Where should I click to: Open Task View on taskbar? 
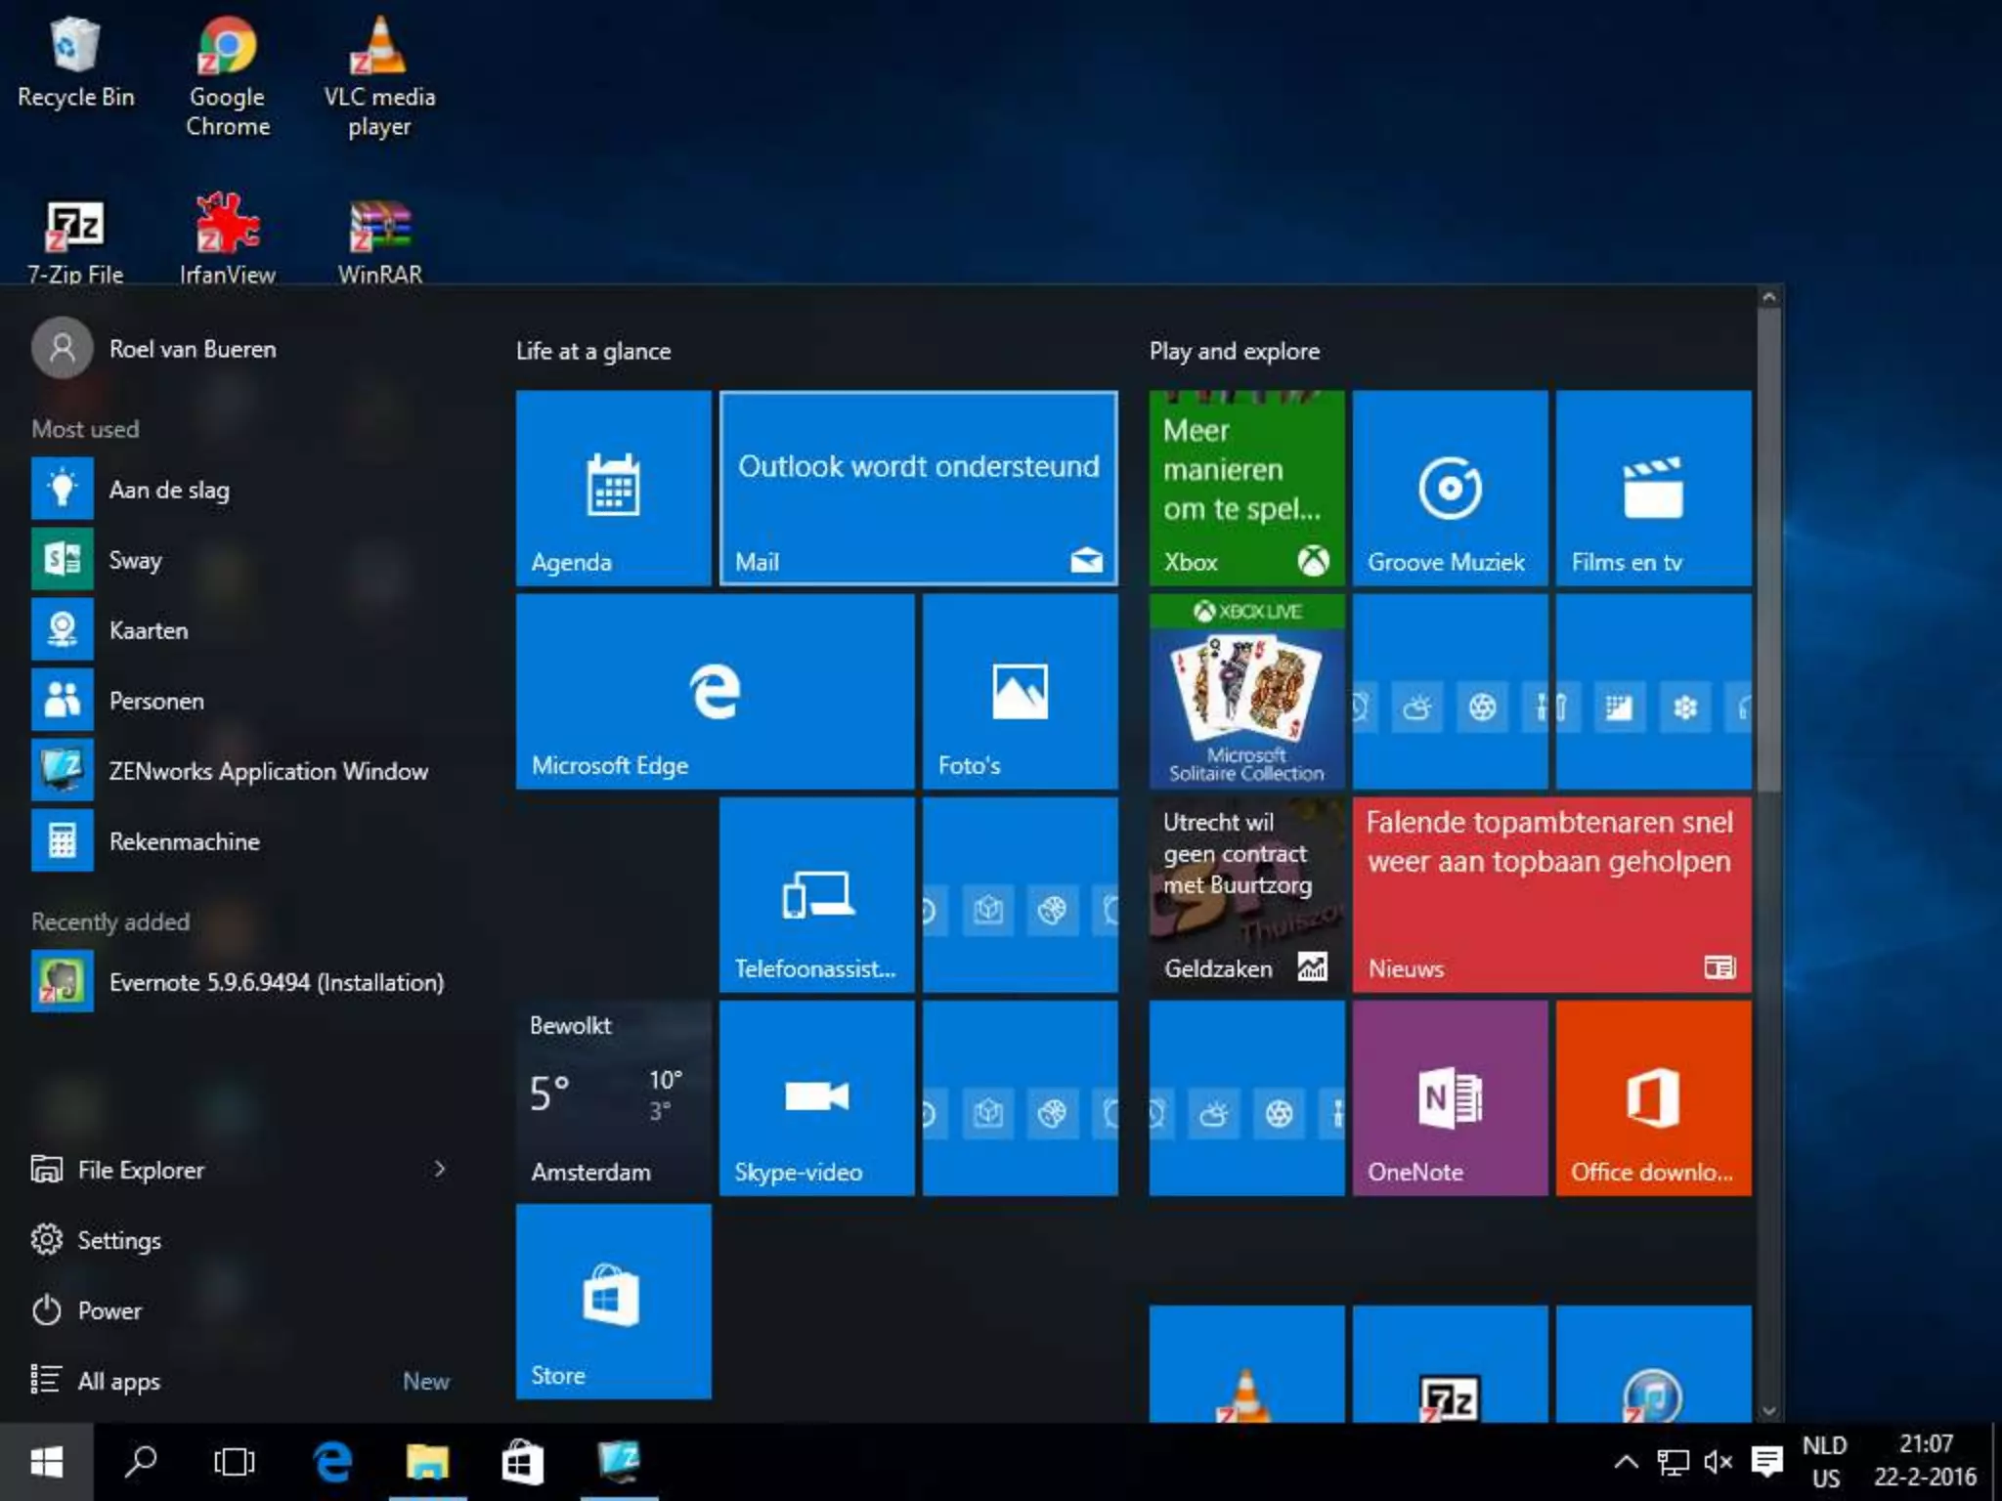tap(235, 1461)
